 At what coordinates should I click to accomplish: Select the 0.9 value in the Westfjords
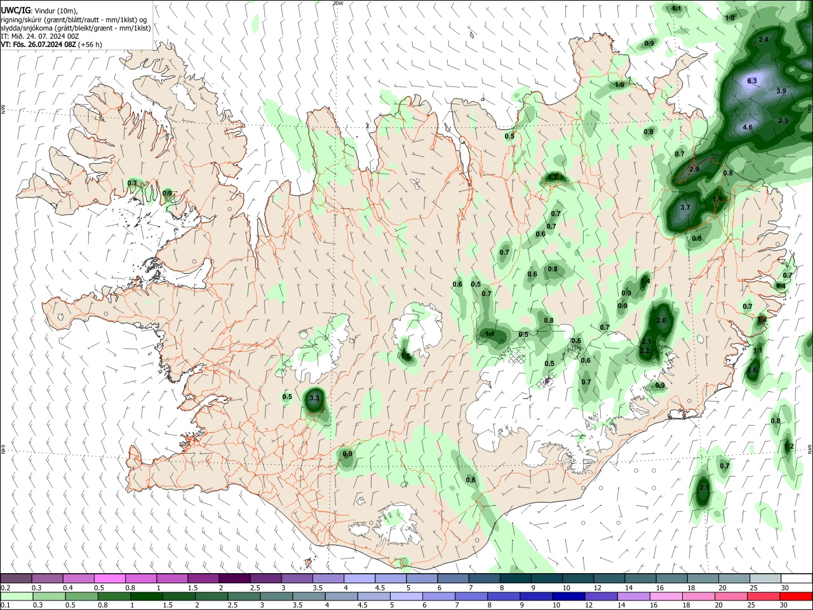(x=167, y=193)
